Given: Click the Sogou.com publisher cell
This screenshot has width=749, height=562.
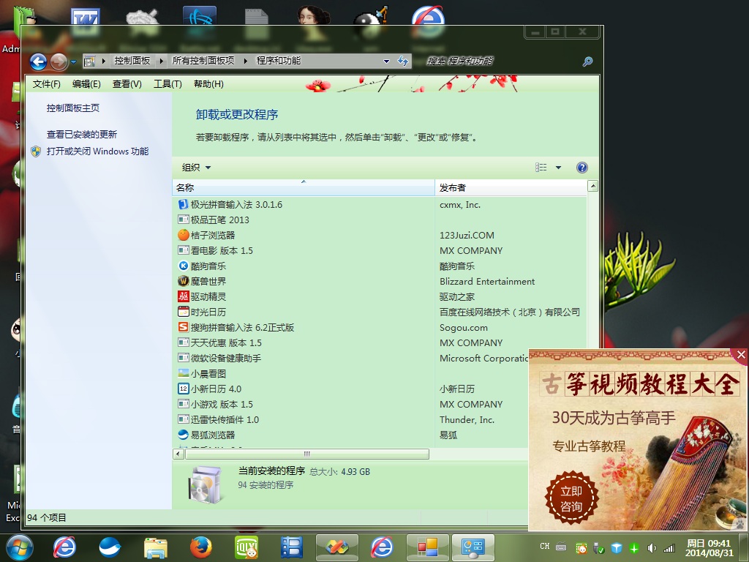Looking at the screenshot, I should 463,327.
